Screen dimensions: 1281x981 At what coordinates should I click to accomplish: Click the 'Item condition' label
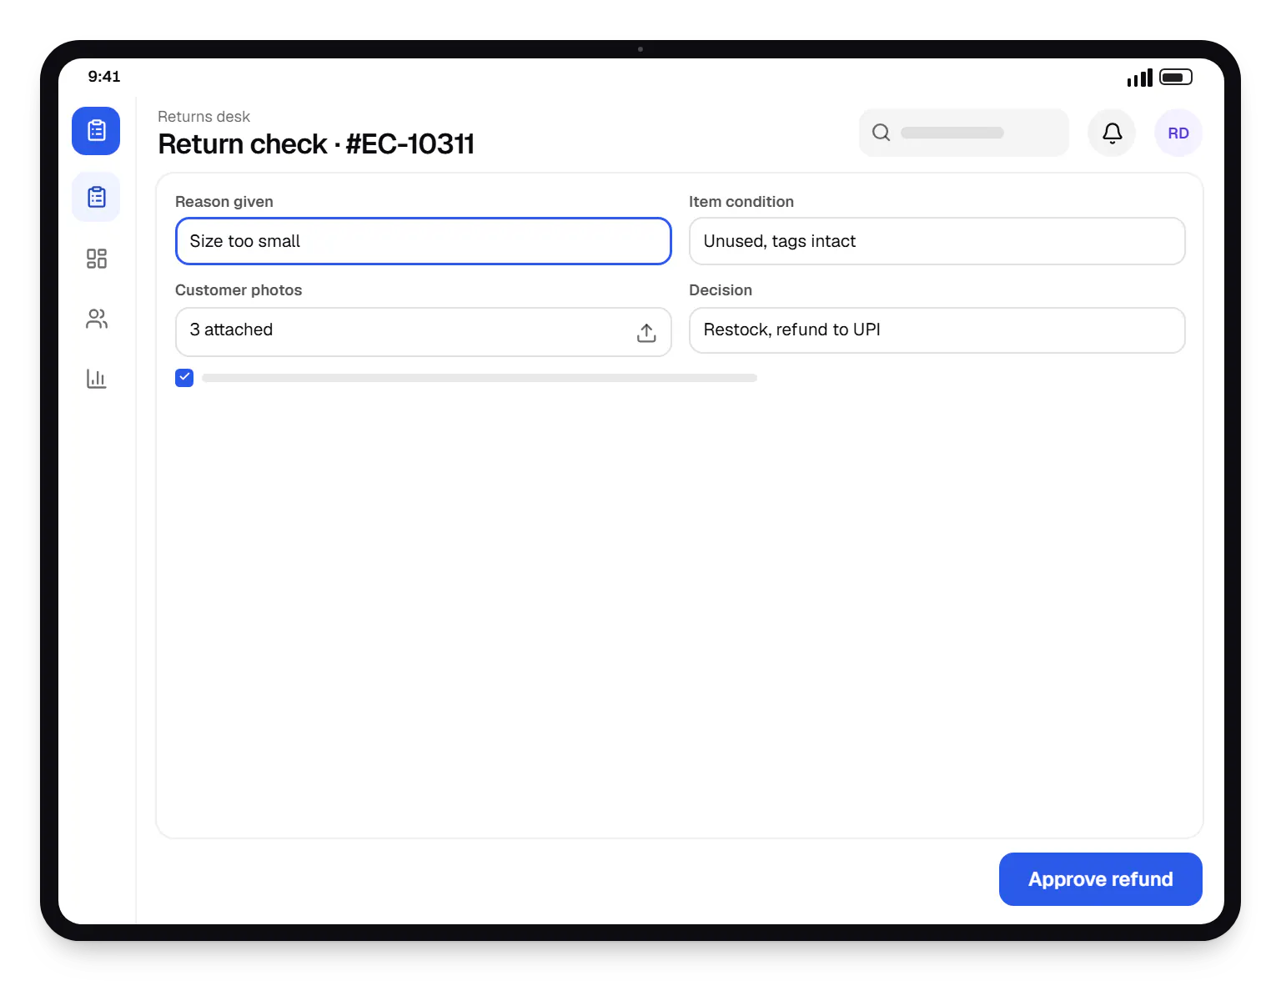coord(741,202)
